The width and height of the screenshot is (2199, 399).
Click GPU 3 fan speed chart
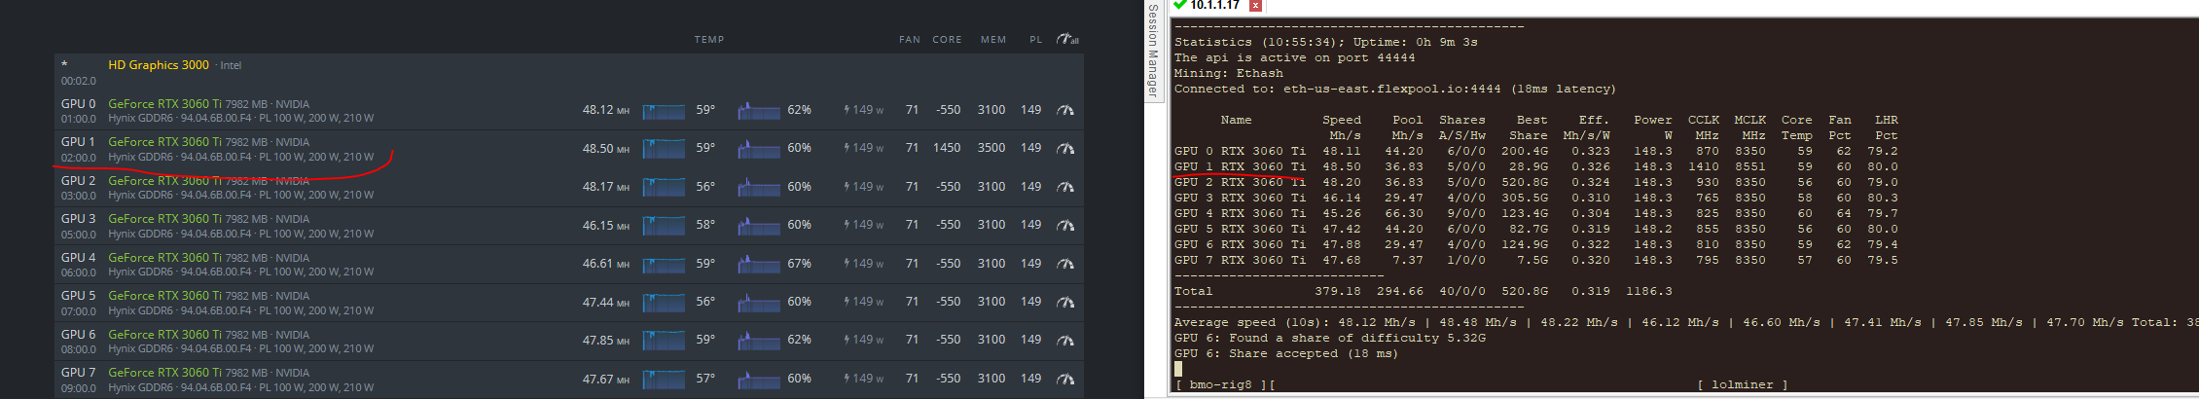pyautogui.click(x=759, y=226)
